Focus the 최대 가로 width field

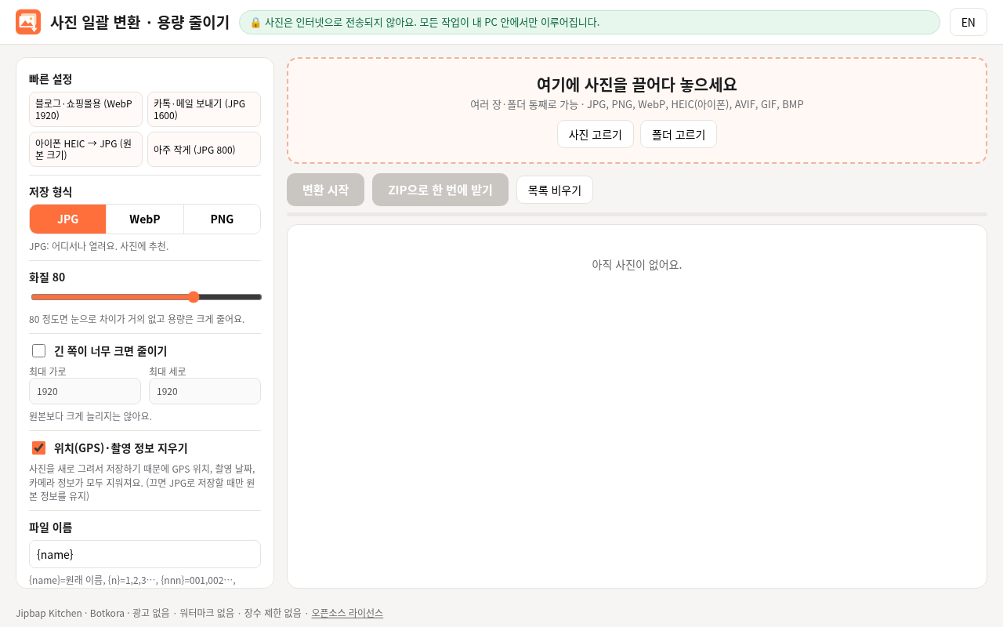[85, 391]
